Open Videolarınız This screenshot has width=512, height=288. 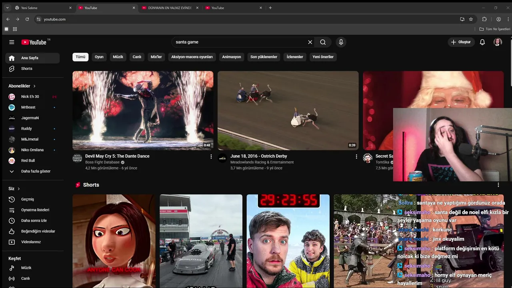pyautogui.click(x=32, y=242)
